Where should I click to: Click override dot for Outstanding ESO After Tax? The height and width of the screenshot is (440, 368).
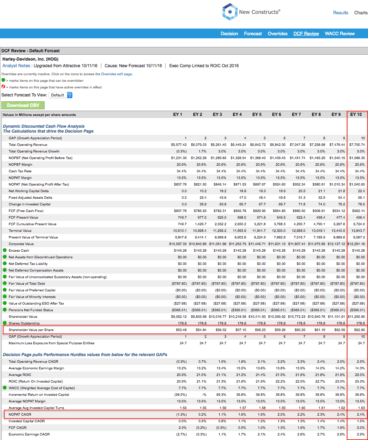5,303
